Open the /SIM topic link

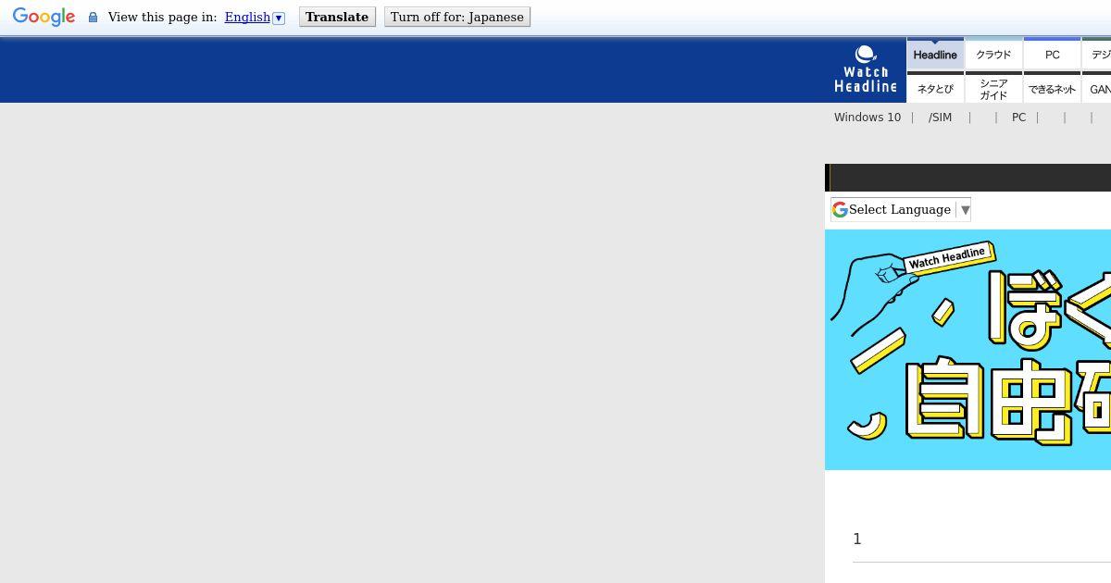coord(940,118)
